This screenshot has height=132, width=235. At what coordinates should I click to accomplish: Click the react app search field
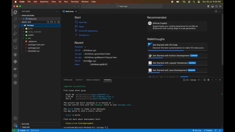coord(122,6)
